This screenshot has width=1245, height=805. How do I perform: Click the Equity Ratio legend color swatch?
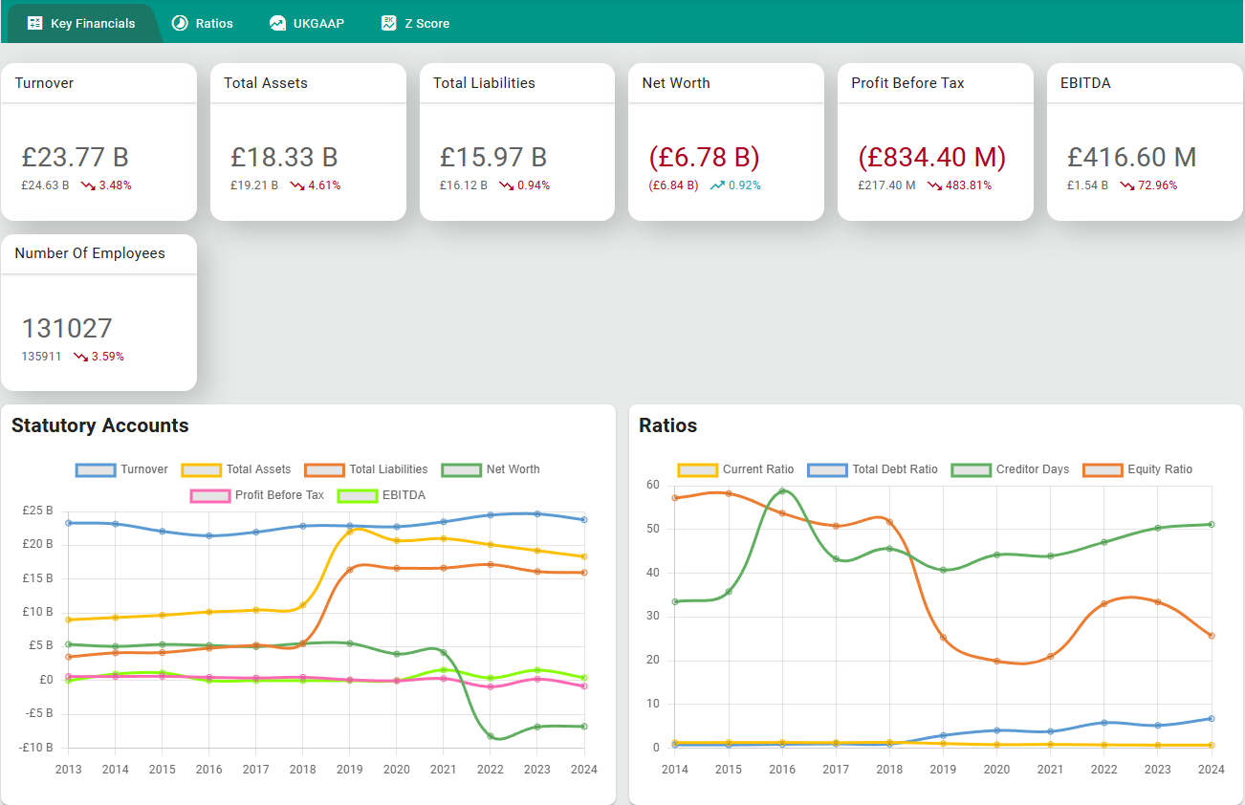coord(1102,469)
